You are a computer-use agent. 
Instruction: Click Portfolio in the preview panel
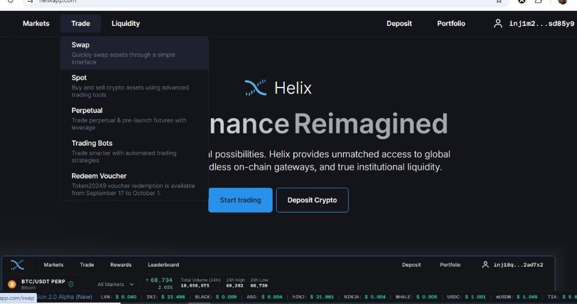pos(450,265)
